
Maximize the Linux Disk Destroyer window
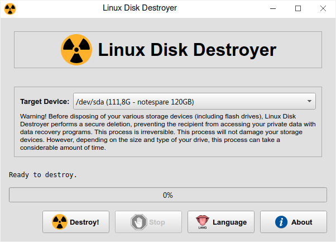[x=298, y=8]
